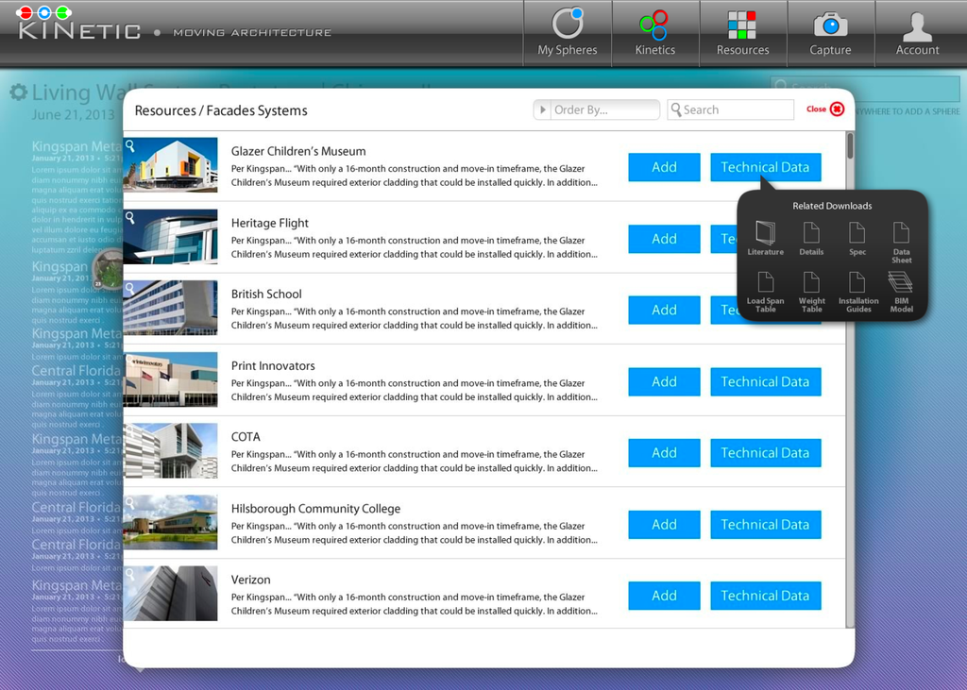Click Resources / Facades Systems breadcrumb heading
The width and height of the screenshot is (967, 690).
(221, 110)
